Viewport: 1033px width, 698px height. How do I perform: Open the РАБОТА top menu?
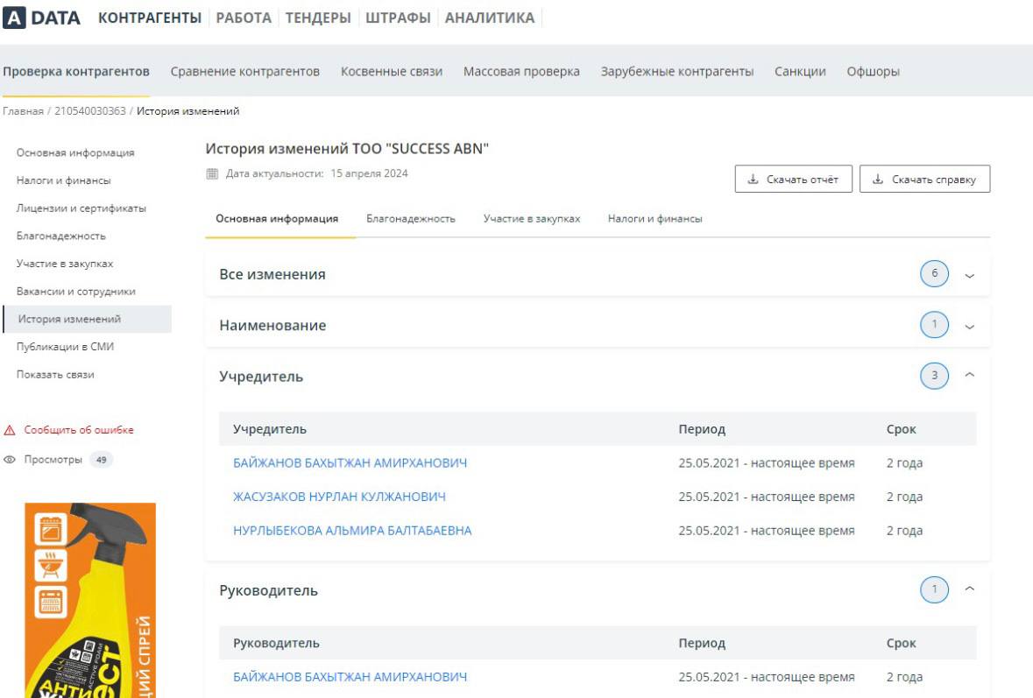point(244,18)
